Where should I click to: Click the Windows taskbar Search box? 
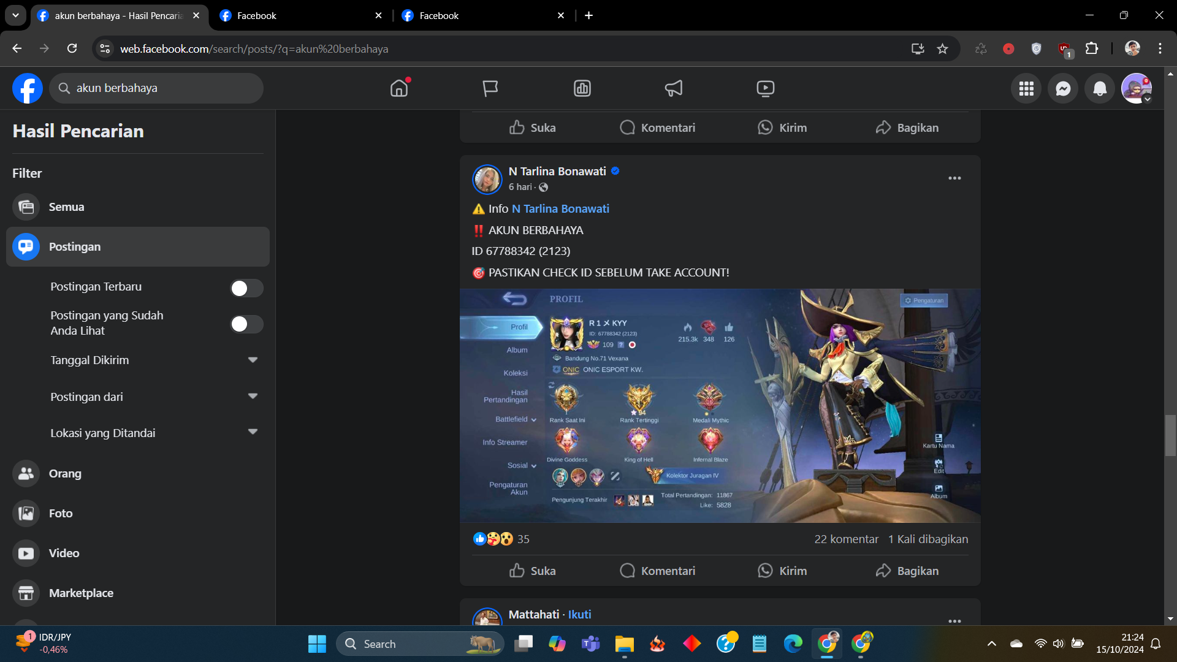pos(420,644)
